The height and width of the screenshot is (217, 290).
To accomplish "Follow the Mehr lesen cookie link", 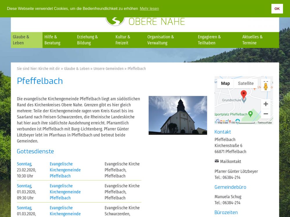I will 149,9.
